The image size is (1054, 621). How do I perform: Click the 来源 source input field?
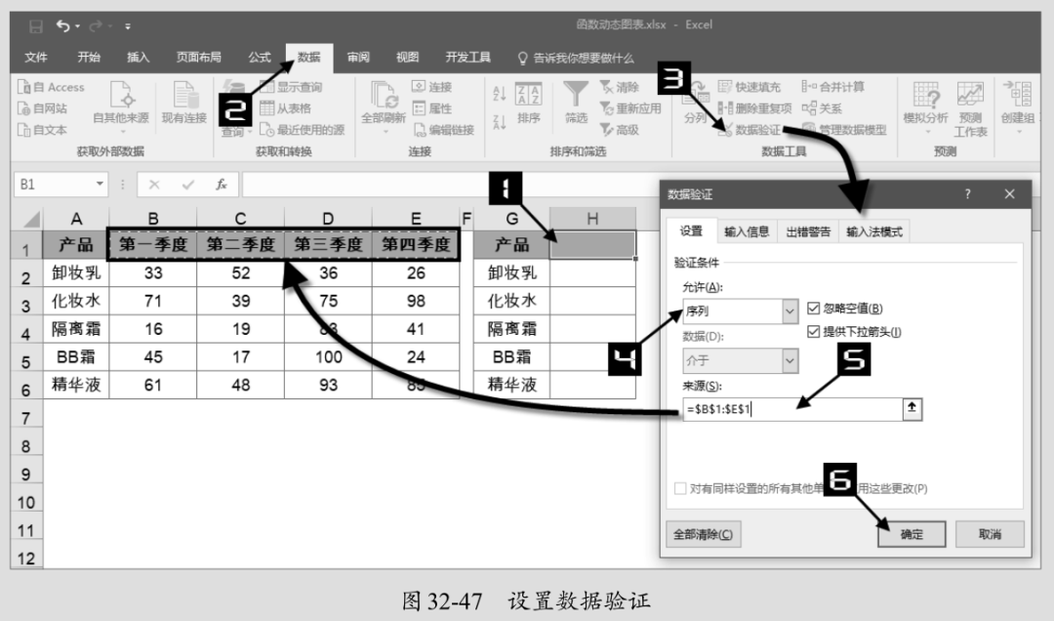(x=792, y=409)
